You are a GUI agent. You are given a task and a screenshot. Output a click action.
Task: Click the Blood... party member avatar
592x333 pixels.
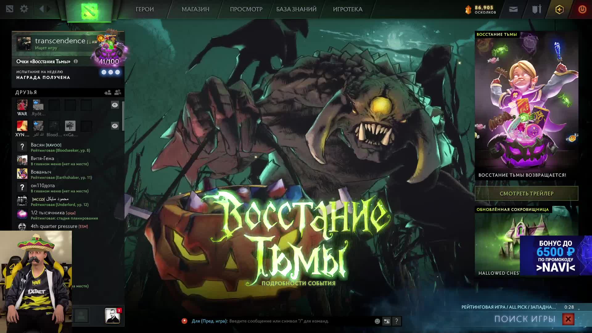tap(54, 126)
